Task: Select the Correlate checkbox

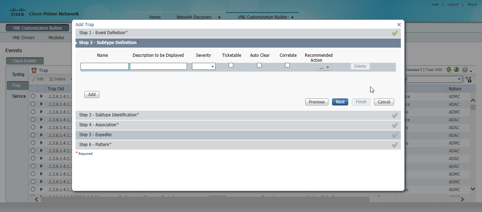Action: (287, 65)
